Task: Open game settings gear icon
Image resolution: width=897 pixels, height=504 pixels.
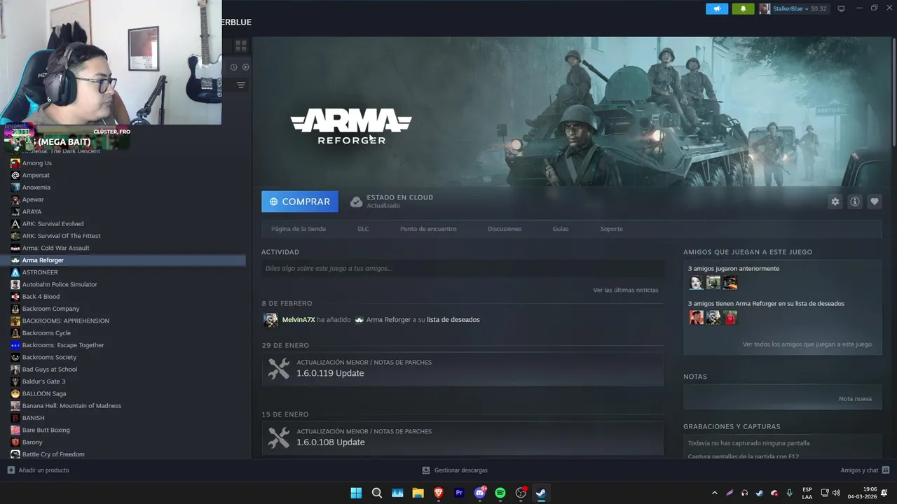Action: pos(835,202)
